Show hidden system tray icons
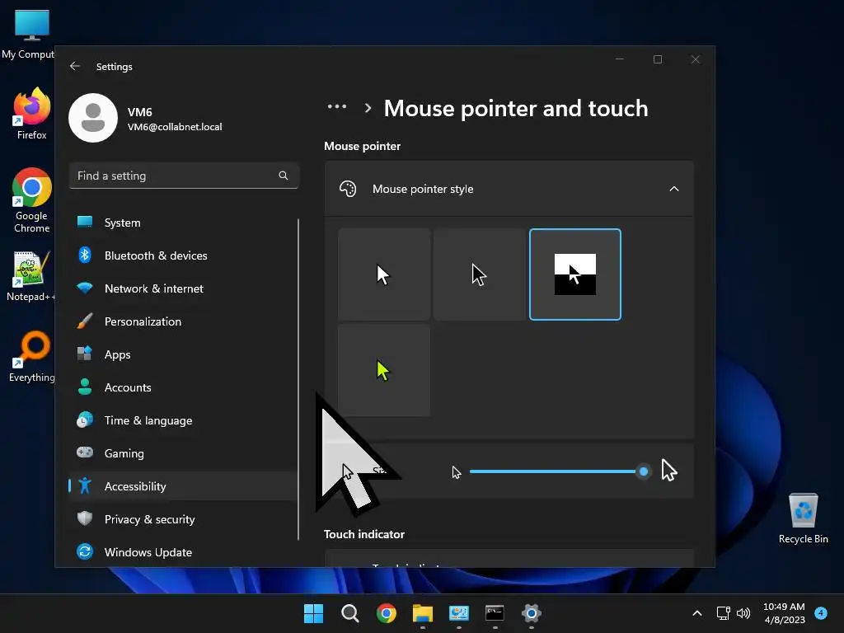The image size is (844, 633). pos(697,613)
